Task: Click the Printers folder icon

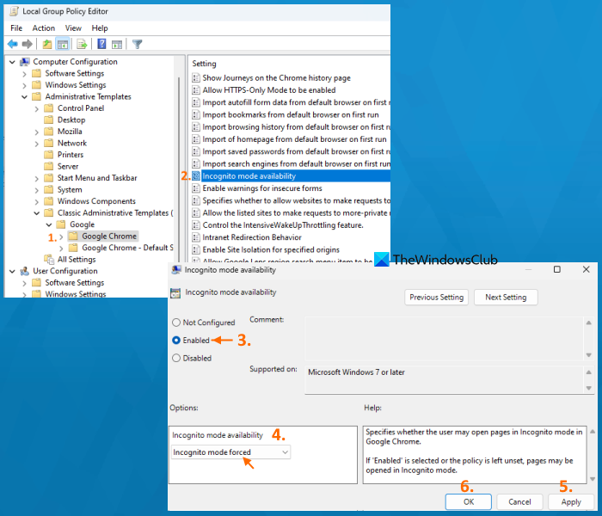Action: (49, 155)
